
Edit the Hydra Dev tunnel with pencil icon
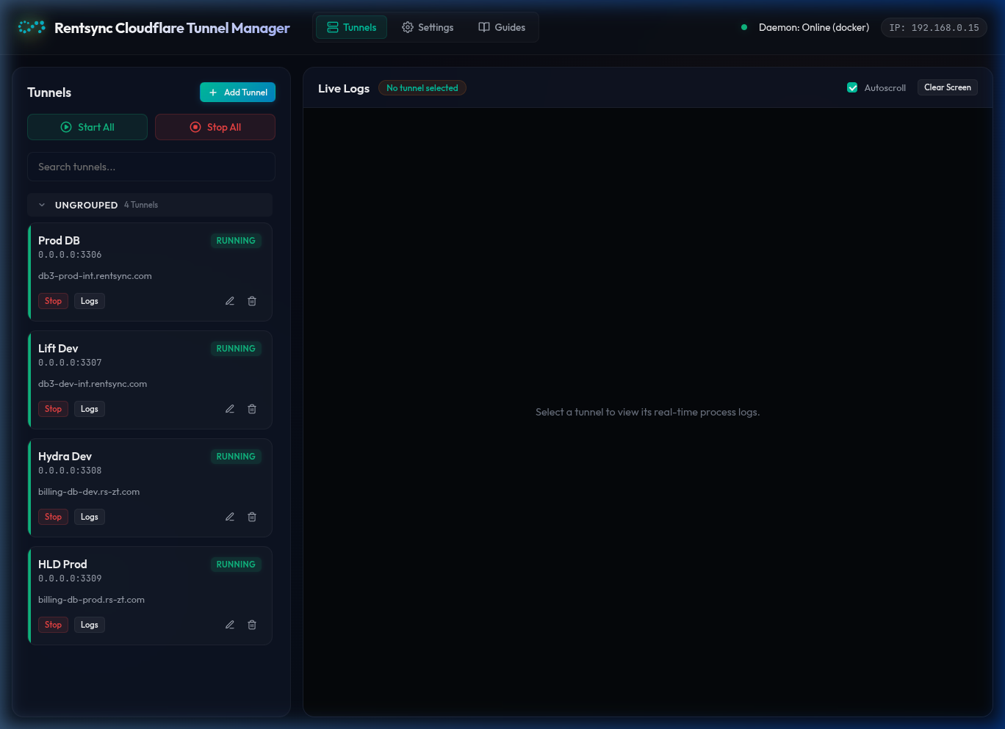coord(230,517)
